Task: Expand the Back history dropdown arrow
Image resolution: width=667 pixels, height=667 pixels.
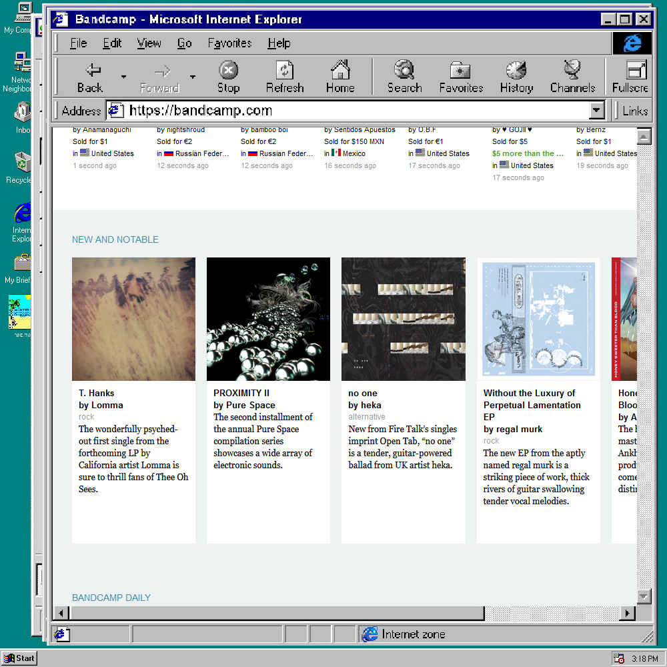Action: pyautogui.click(x=124, y=77)
